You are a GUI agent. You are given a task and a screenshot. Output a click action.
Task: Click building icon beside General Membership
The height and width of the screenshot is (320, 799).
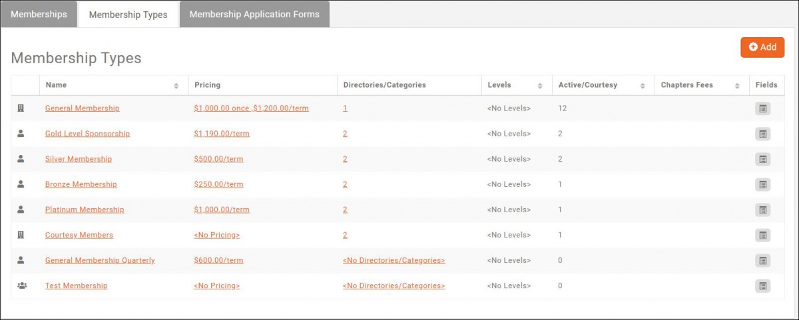pos(21,108)
